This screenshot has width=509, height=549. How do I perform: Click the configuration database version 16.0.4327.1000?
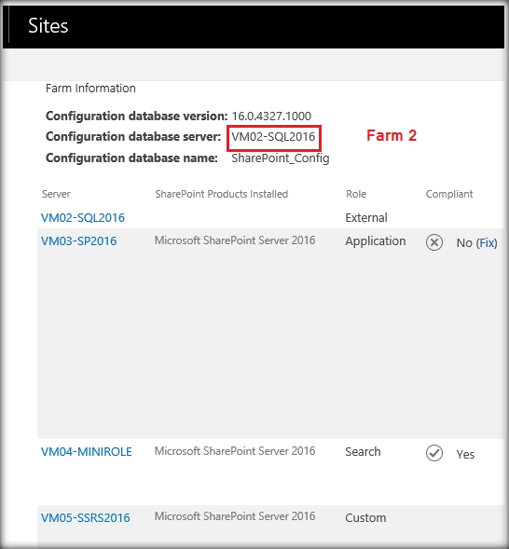pyautogui.click(x=271, y=116)
